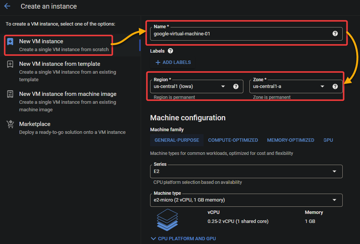Click the machine image option icon
The image size is (360, 244).
click(10, 94)
